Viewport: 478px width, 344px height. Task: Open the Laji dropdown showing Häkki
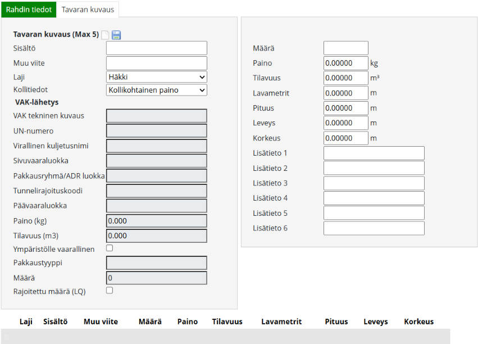(x=156, y=77)
